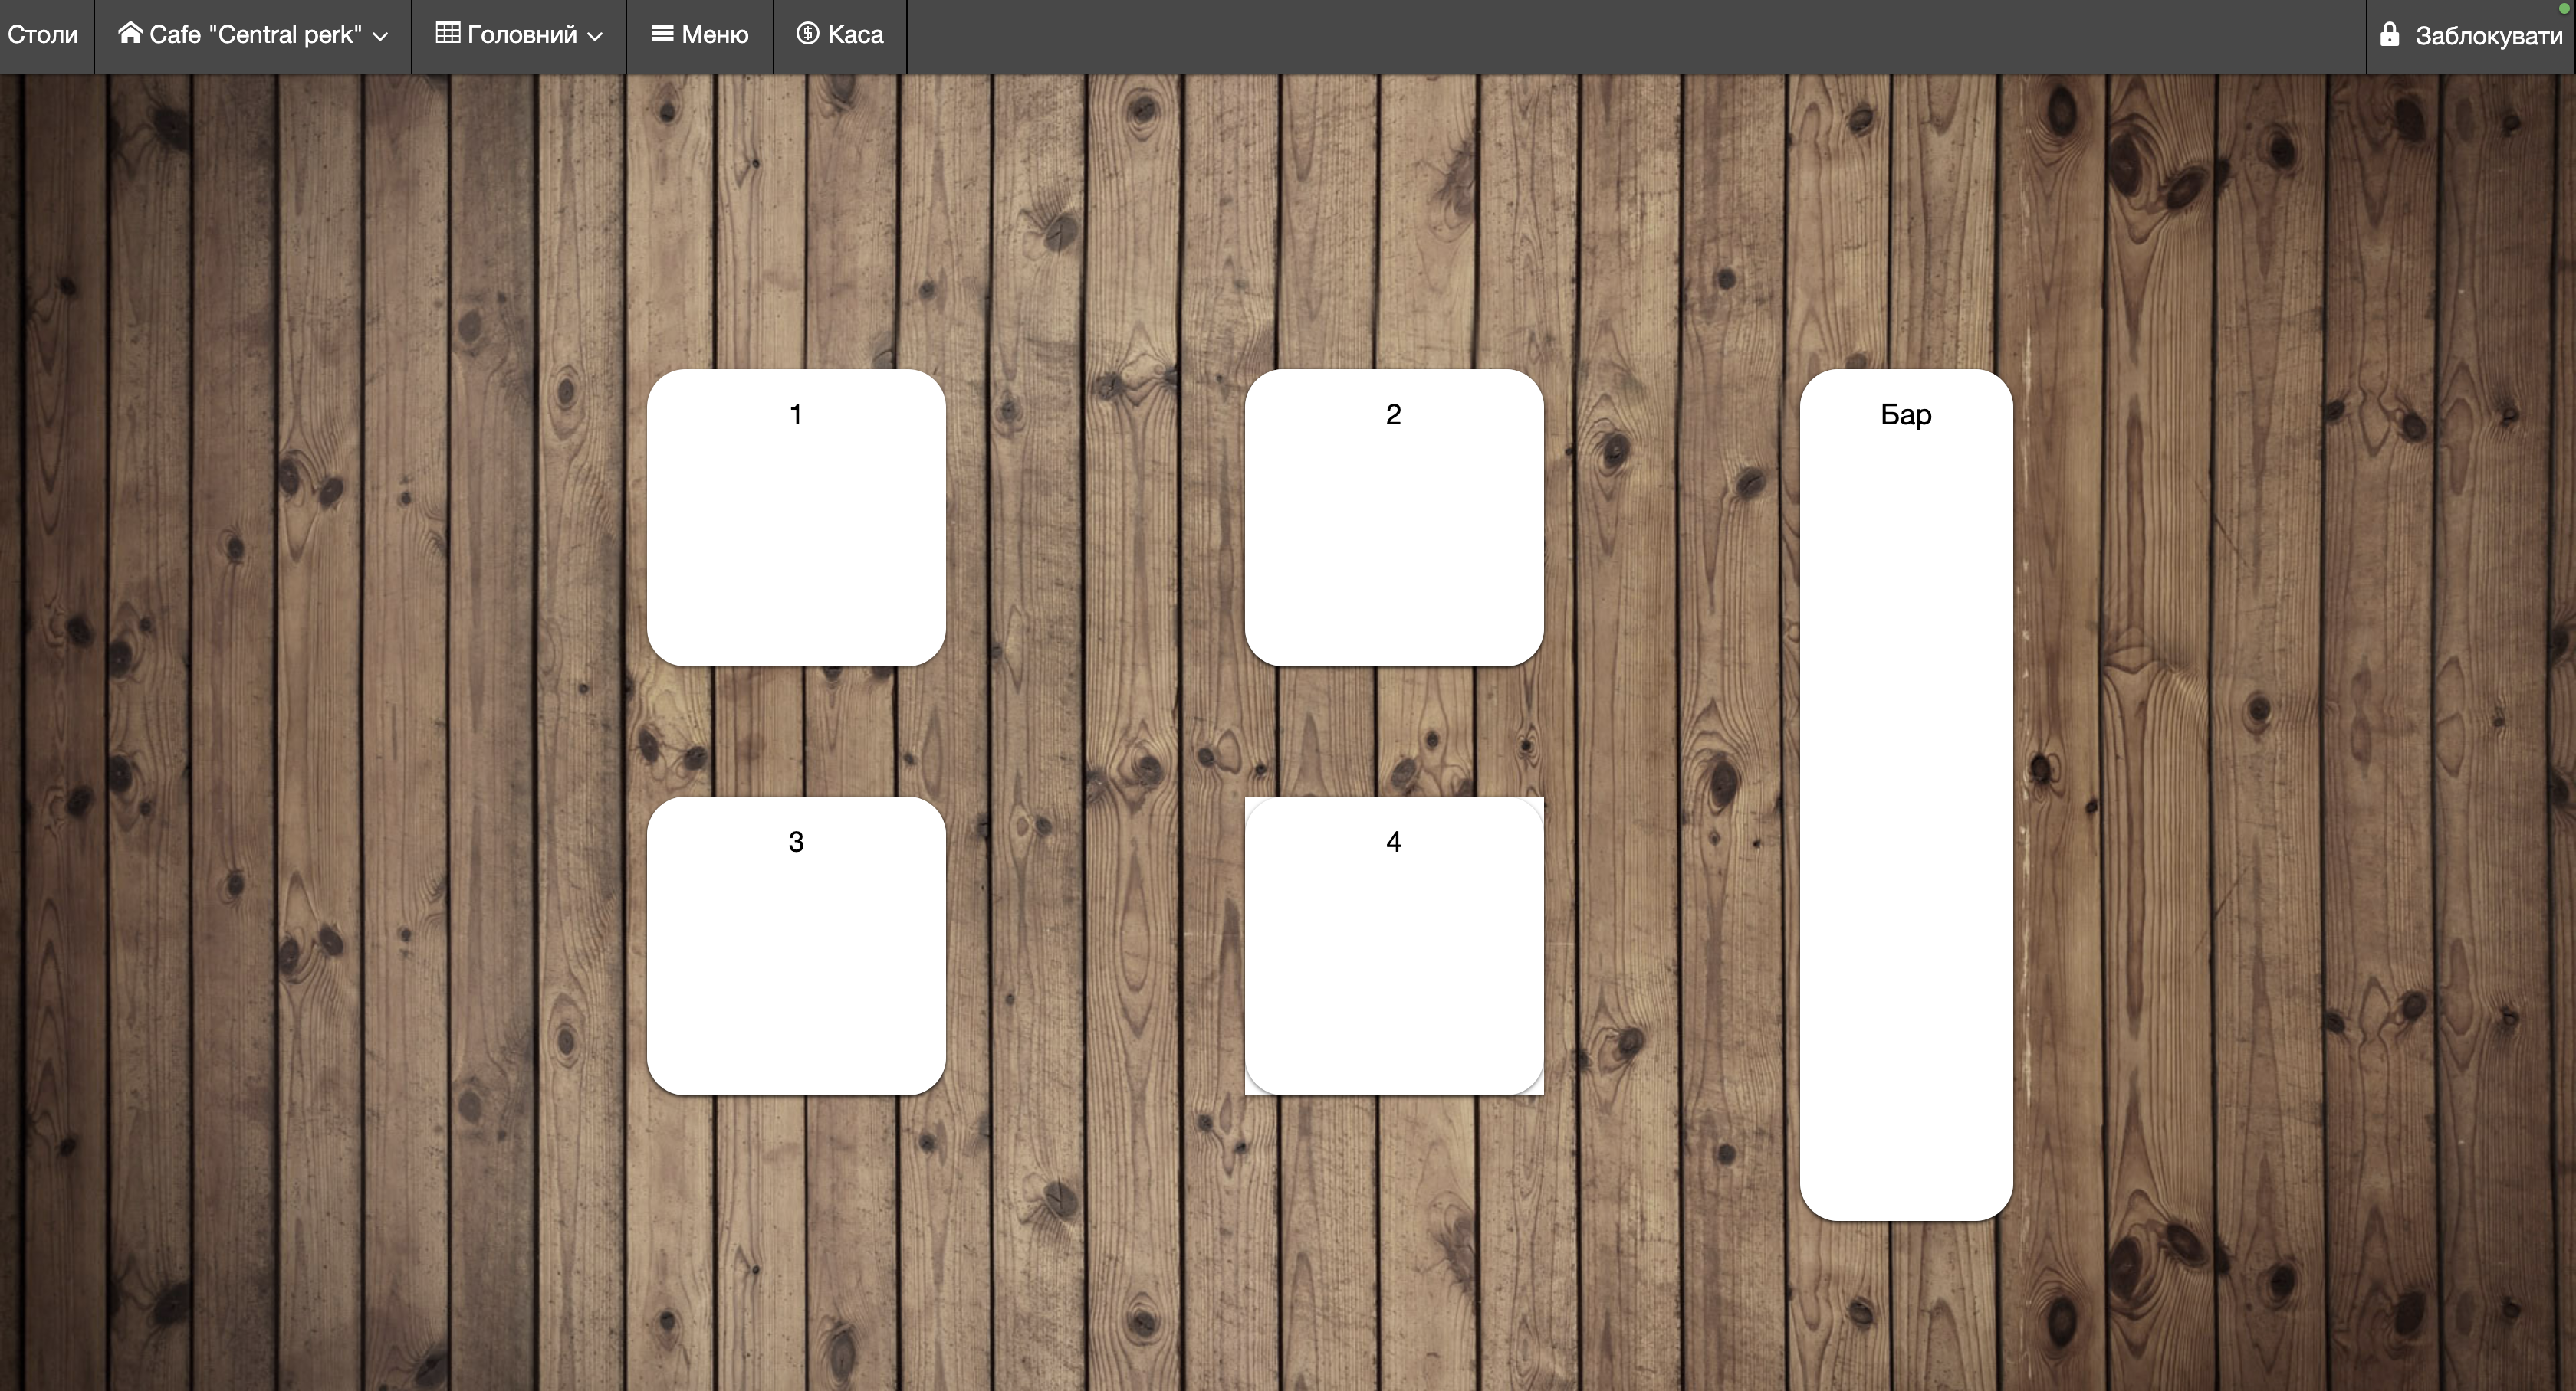Click the green status dot in top-right corner
The height and width of the screenshot is (1391, 2576).
tap(2567, 7)
